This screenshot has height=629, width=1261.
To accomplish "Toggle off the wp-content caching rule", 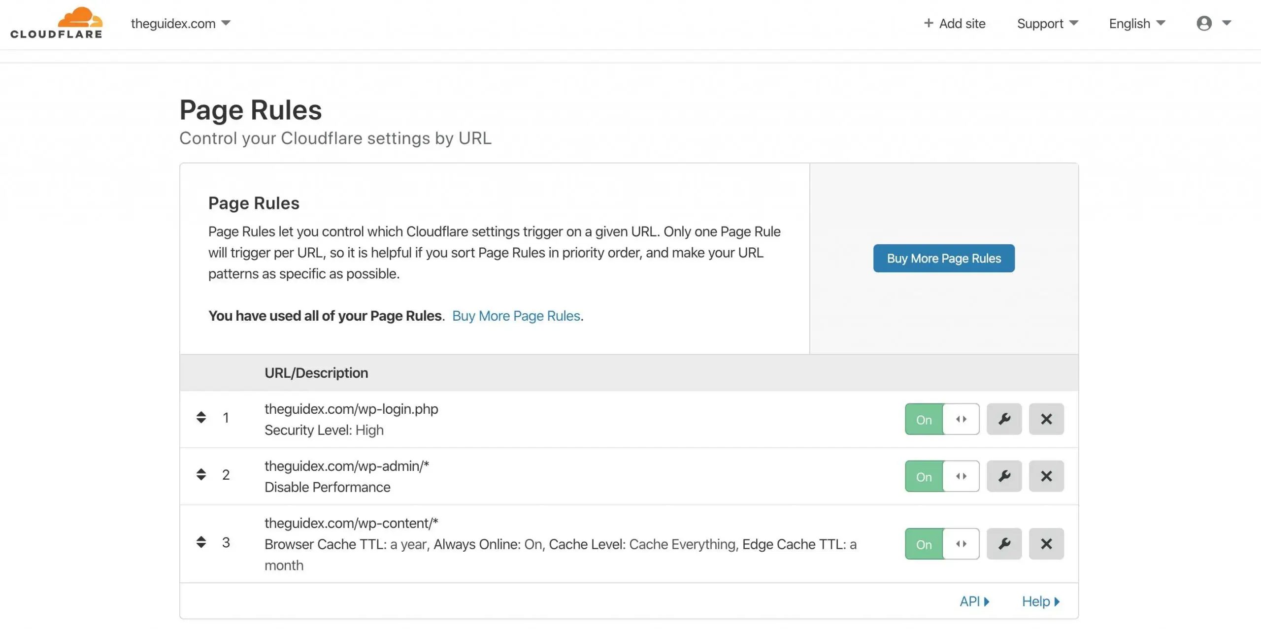I will [924, 543].
